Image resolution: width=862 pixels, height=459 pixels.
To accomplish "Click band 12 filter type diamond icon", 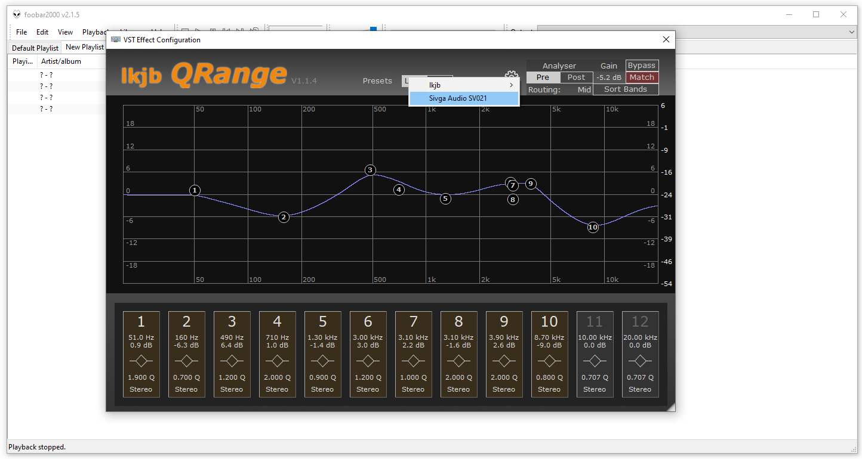I will pos(640,361).
